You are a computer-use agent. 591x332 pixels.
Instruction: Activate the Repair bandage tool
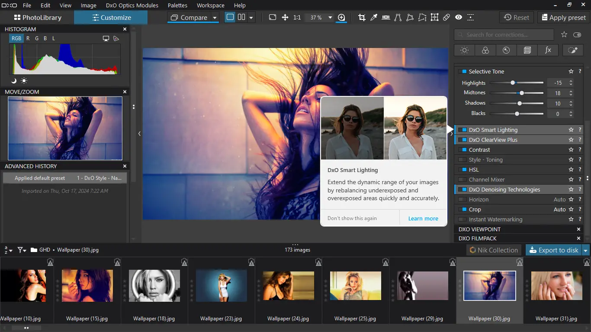446,18
